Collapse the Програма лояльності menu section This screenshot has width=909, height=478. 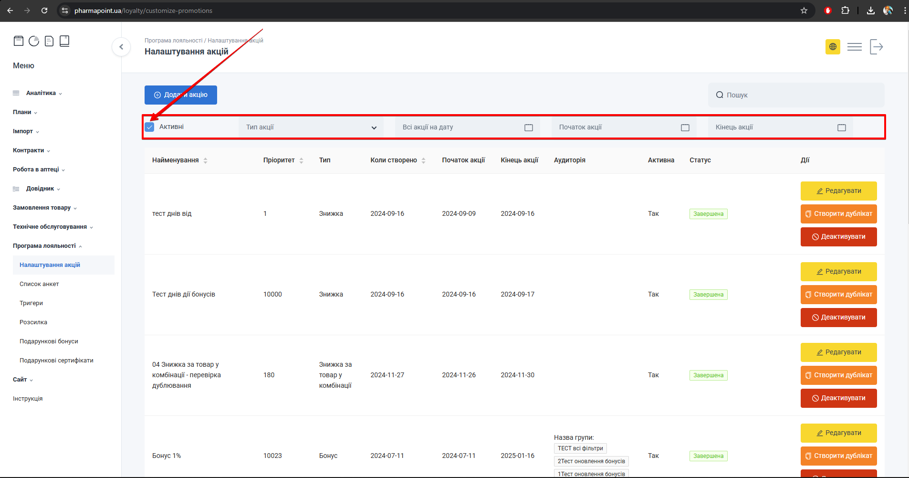[x=44, y=246]
